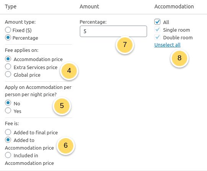Click the number 4 annotation marker
The height and width of the screenshot is (171, 207).
pos(69,71)
